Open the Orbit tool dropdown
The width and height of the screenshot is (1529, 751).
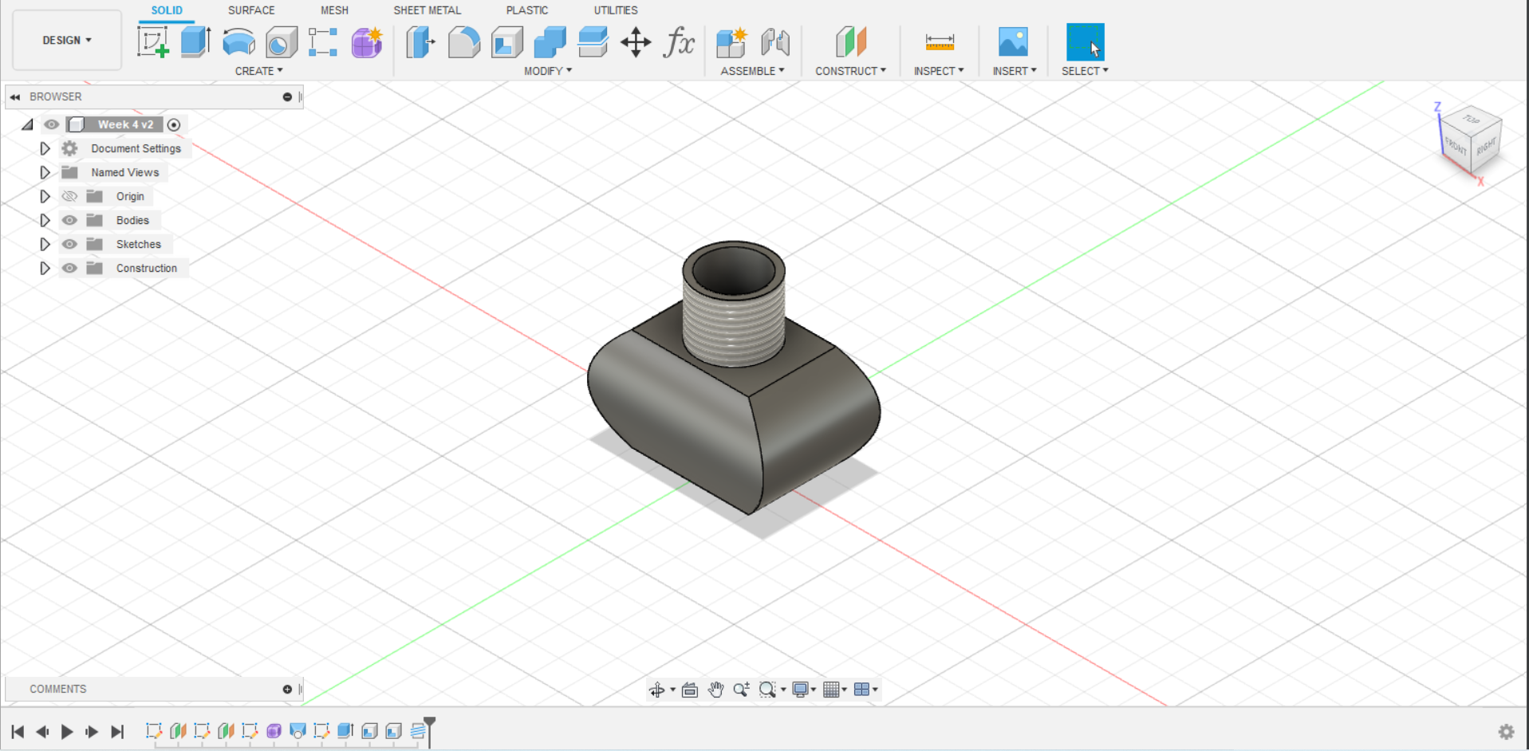point(672,690)
